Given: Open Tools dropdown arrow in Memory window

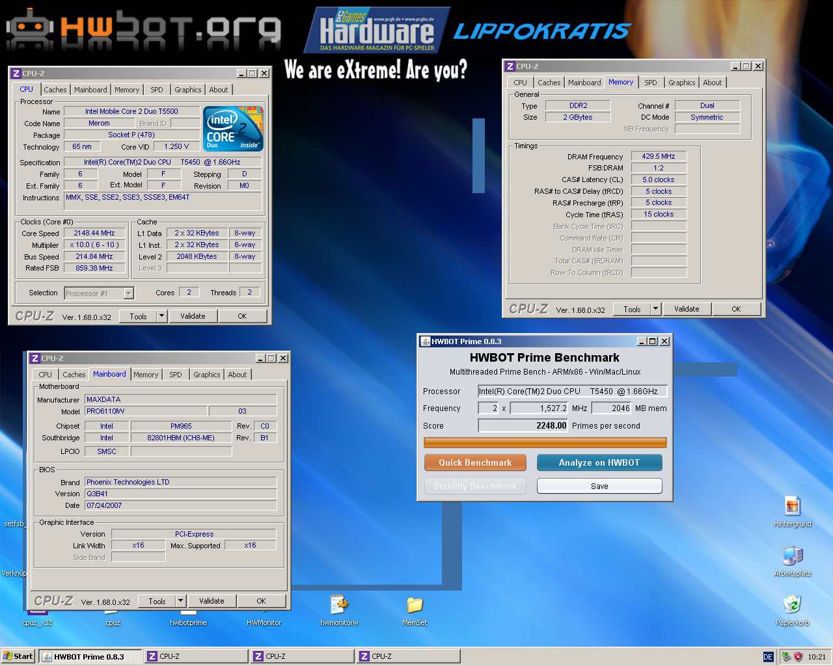Looking at the screenshot, I should click(655, 309).
